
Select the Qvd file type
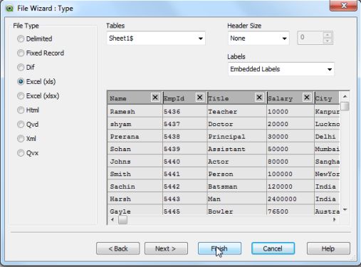pos(28,125)
